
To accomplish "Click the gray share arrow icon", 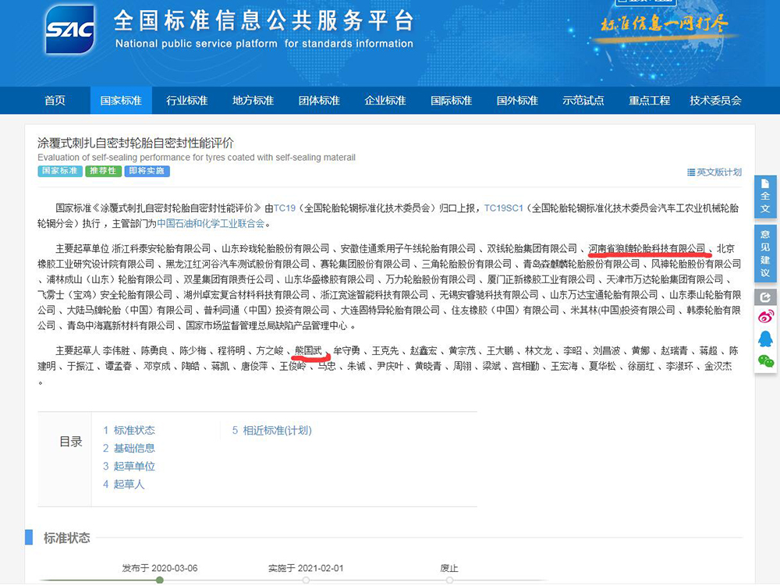I will pos(765,297).
